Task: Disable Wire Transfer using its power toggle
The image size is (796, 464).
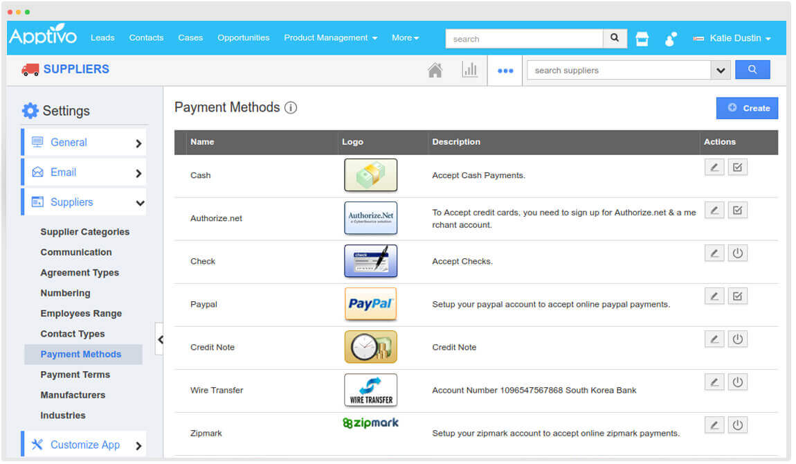Action: [738, 382]
